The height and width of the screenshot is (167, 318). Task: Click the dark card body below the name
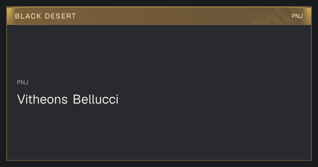159,133
